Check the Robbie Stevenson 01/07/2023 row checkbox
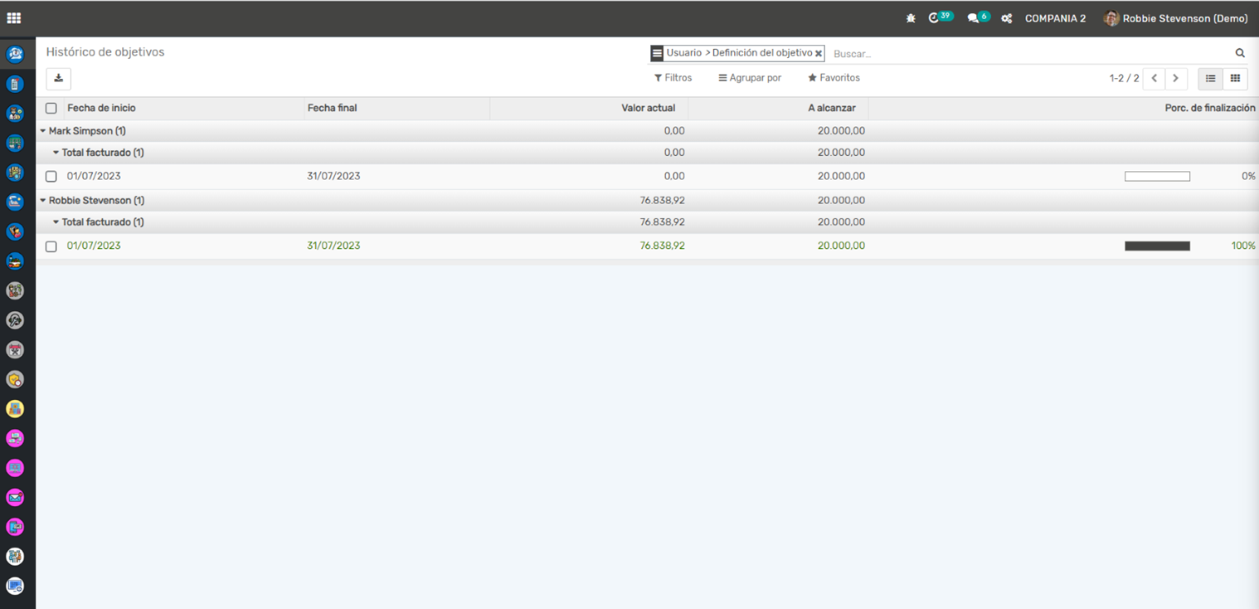Image resolution: width=1259 pixels, height=609 pixels. coord(51,246)
